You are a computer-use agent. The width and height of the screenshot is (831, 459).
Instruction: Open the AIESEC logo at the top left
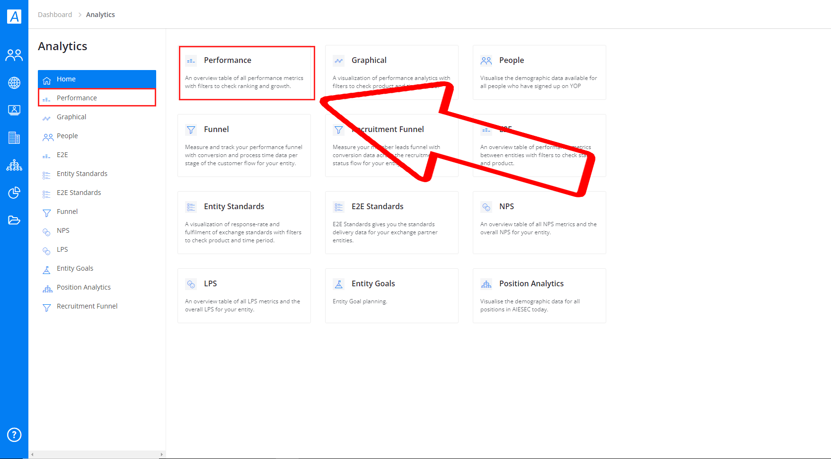(x=14, y=16)
